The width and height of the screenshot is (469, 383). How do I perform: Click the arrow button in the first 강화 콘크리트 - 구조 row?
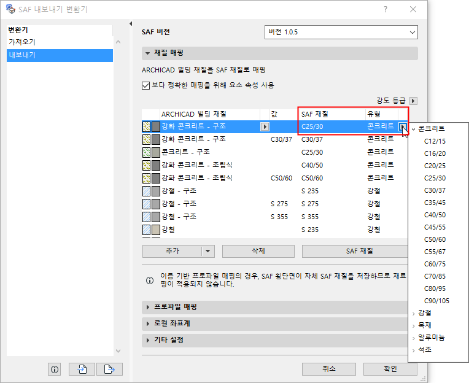[x=265, y=127]
